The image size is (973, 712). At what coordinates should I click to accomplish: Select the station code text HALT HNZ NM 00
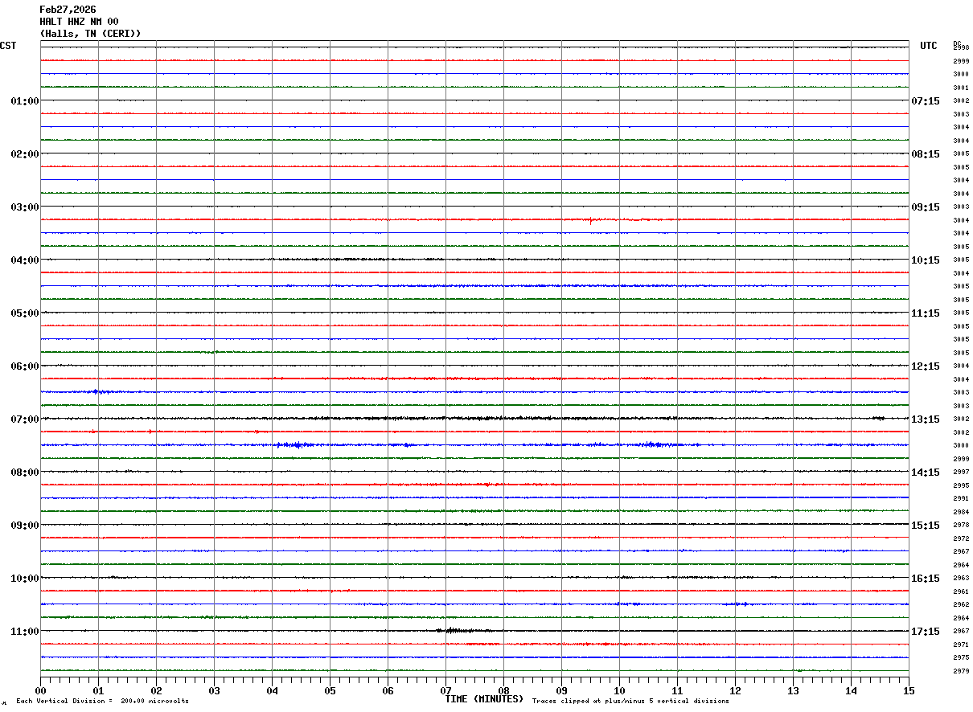click(x=79, y=22)
